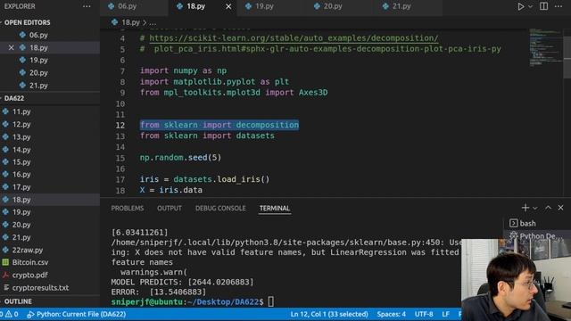Viewport: 571px width, 321px height.
Task: Open 19.py in Open Editors
Action: 38,60
